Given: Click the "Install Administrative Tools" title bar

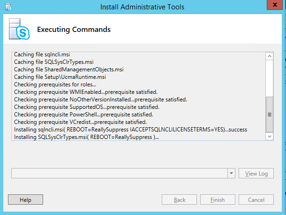Looking at the screenshot, I should click(143, 7).
